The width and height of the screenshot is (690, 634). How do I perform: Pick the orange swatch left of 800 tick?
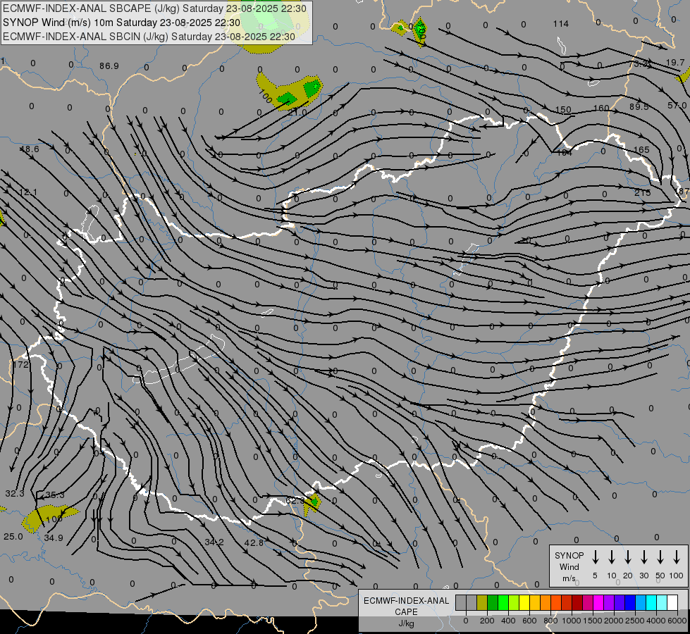546,603
